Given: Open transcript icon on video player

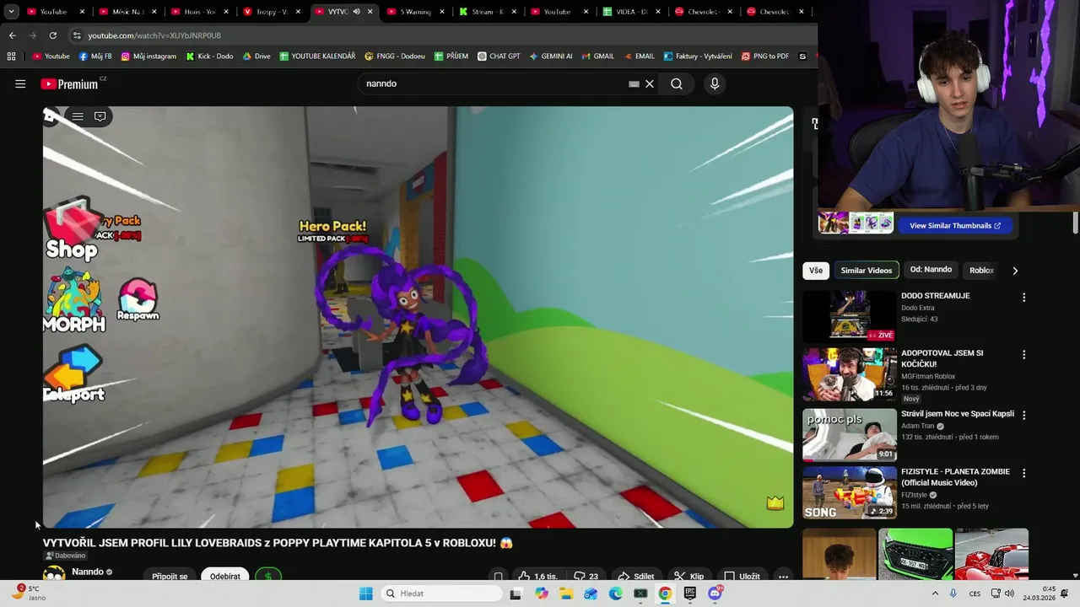Looking at the screenshot, I should [x=100, y=116].
